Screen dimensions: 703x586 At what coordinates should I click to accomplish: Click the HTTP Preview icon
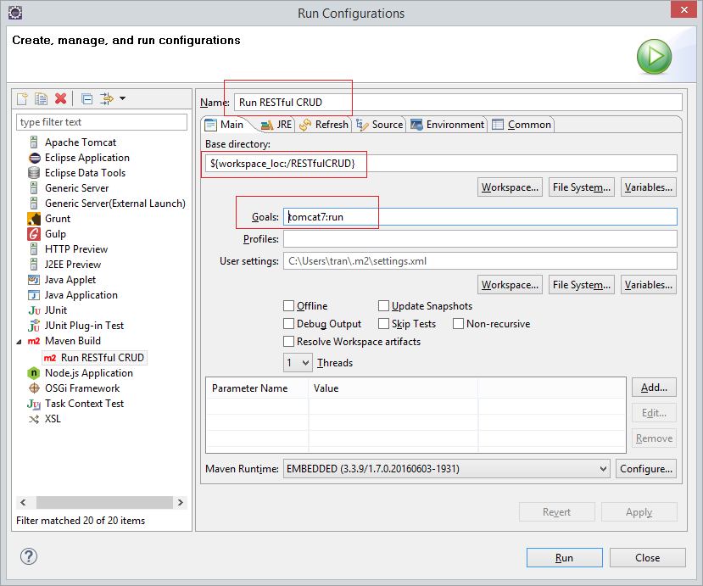pos(34,248)
